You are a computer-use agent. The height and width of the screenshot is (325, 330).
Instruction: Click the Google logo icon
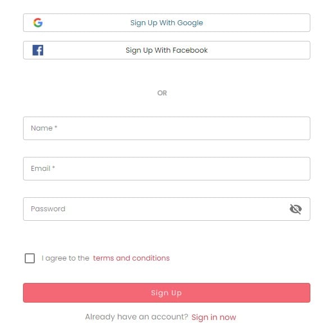point(38,22)
